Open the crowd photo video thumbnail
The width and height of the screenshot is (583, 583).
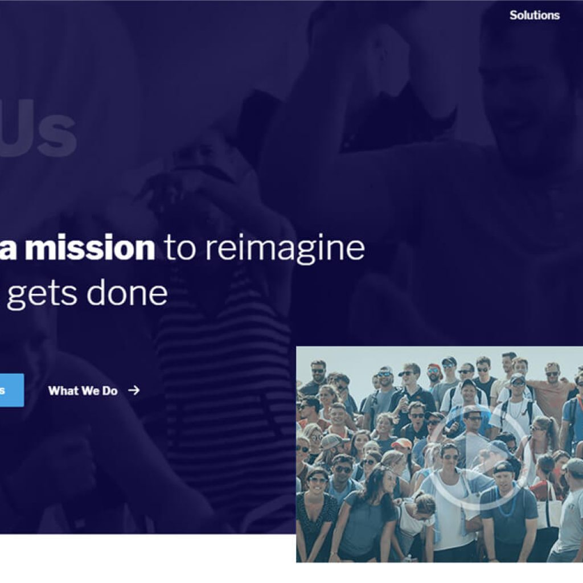point(440,454)
